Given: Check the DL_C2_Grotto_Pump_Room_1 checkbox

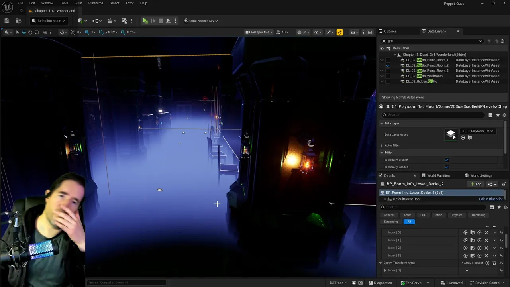Looking at the screenshot, I should (388, 60).
